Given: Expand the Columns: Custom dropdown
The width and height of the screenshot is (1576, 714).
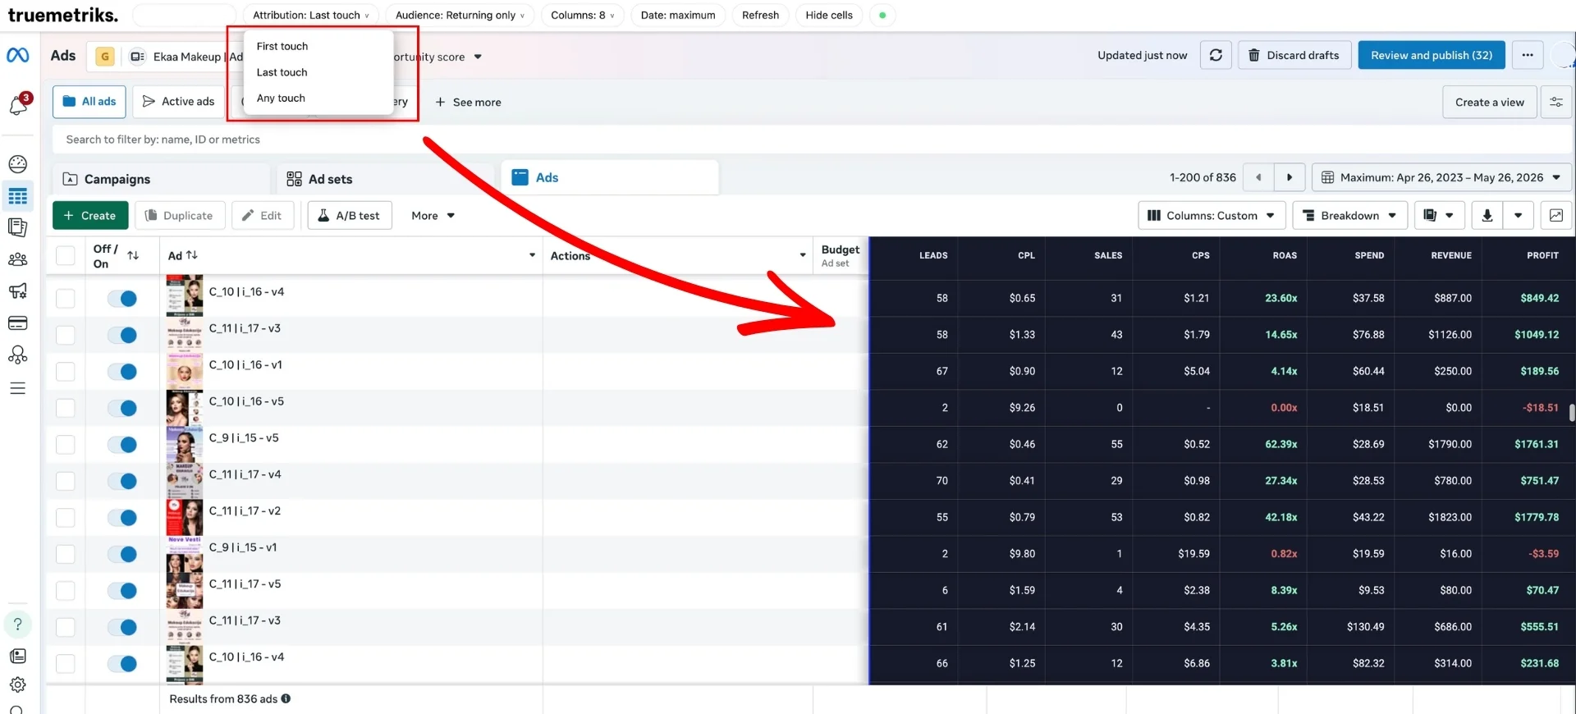Looking at the screenshot, I should (1212, 215).
